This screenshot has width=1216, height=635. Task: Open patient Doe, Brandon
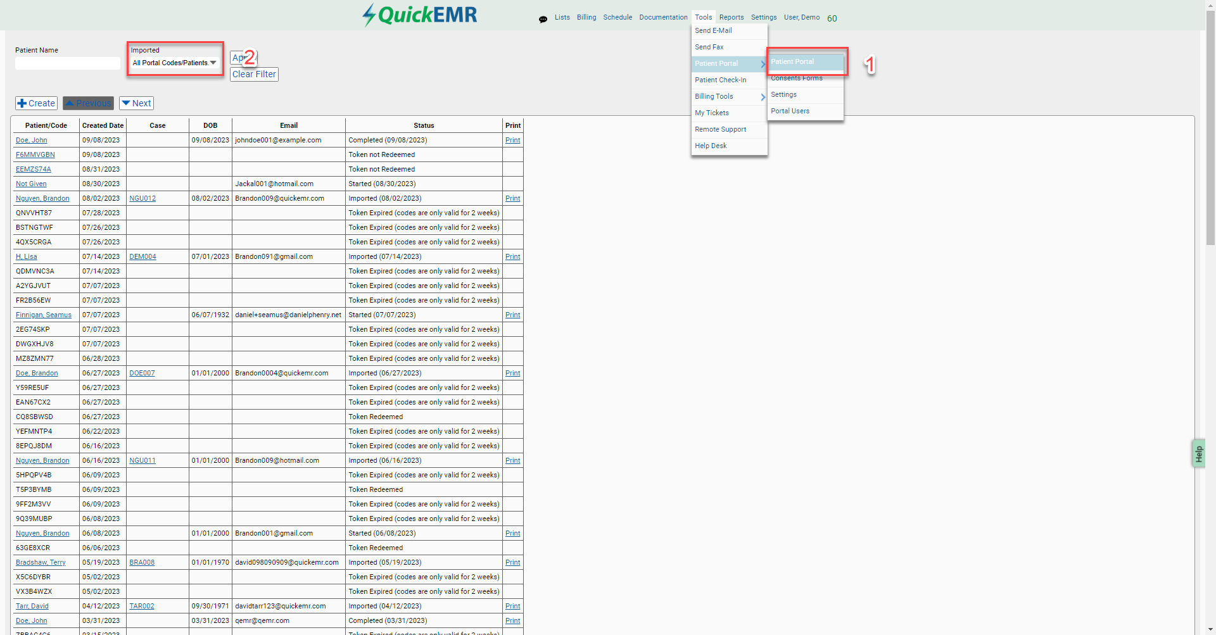tap(37, 373)
